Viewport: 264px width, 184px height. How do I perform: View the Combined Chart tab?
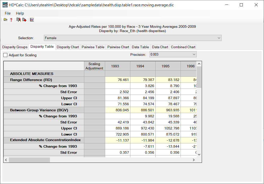click(x=183, y=47)
